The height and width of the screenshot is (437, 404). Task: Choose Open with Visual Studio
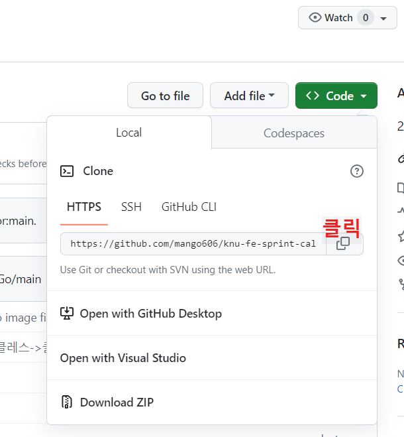(x=212, y=358)
